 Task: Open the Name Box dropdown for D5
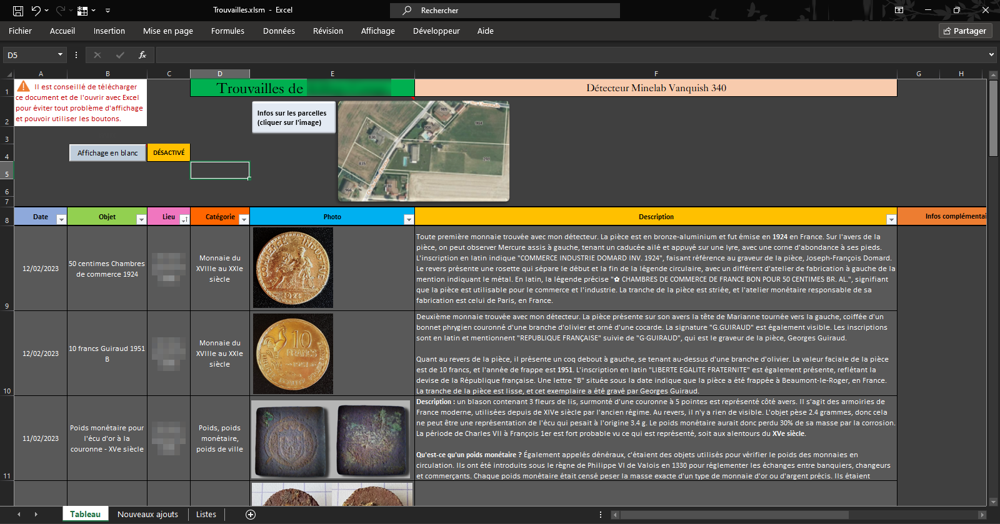point(60,55)
